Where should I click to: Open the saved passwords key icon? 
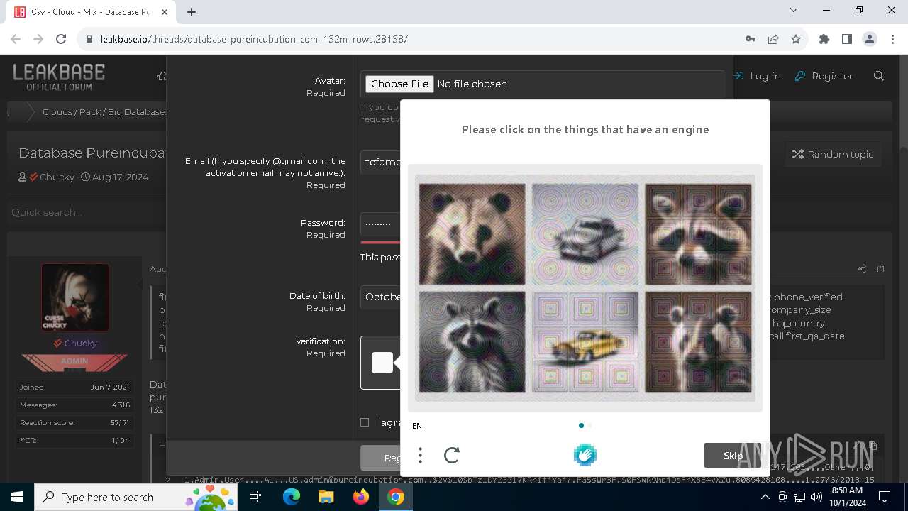coord(751,39)
